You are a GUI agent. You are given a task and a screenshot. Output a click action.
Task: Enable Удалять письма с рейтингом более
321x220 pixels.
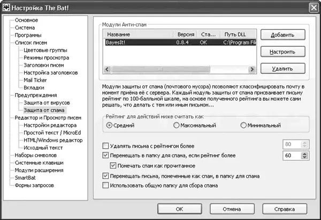coord(105,146)
